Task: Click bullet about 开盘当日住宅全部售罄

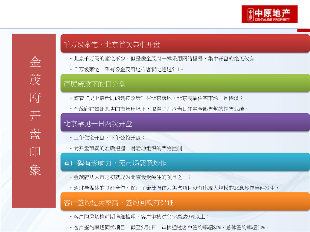Action: 159,109
